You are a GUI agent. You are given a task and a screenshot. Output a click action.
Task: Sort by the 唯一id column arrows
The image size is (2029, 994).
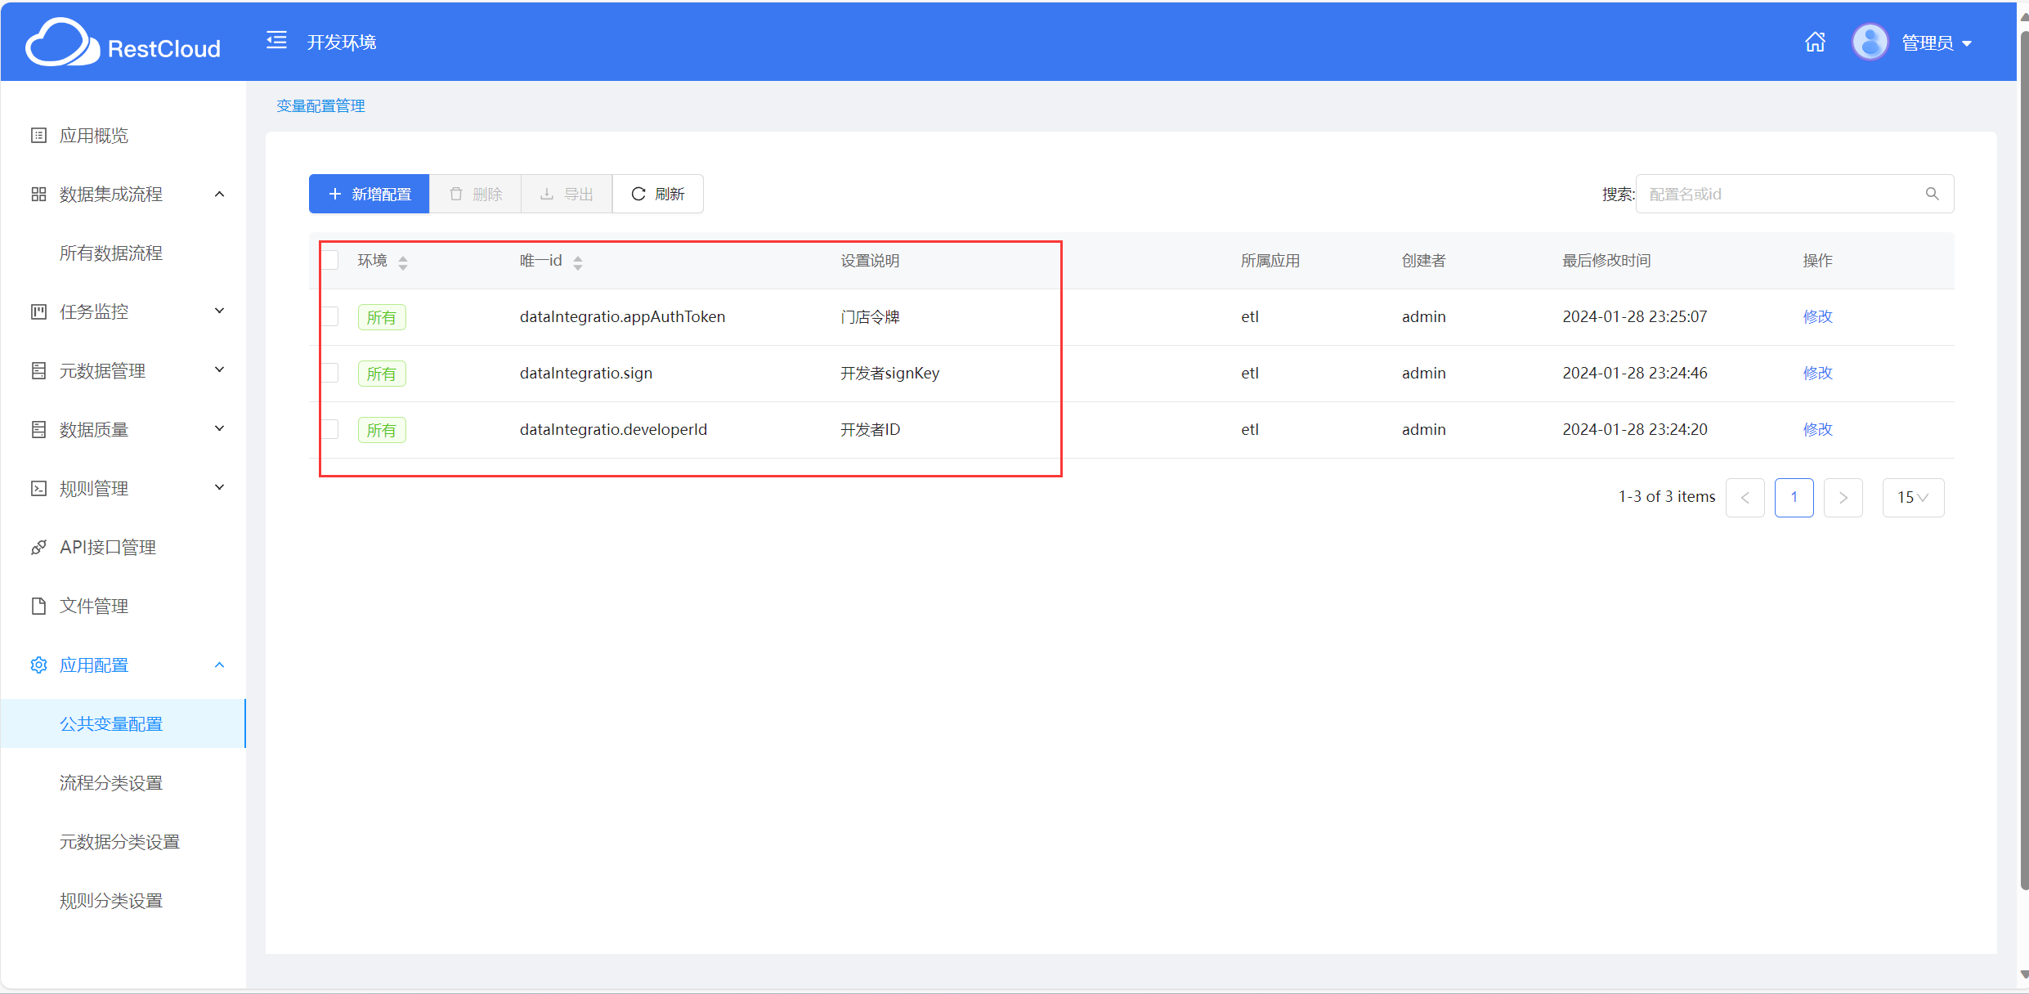(x=578, y=262)
